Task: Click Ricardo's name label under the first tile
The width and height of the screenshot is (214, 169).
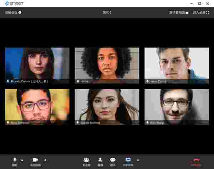Action: coord(29,81)
